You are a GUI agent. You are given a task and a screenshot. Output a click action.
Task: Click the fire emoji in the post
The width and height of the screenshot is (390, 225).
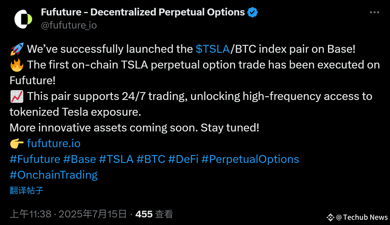point(17,65)
